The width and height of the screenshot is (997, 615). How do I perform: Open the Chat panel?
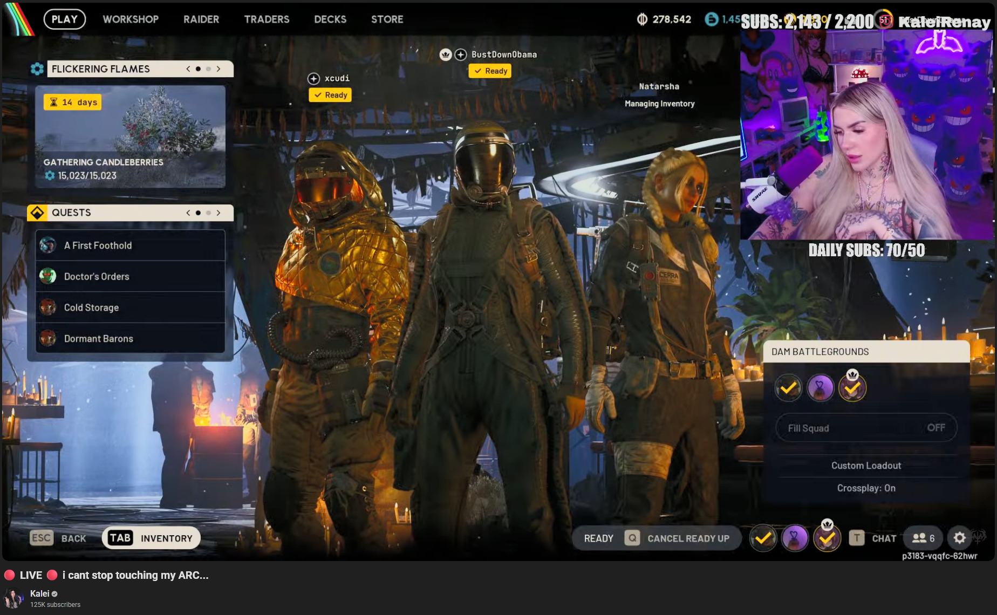(873, 538)
